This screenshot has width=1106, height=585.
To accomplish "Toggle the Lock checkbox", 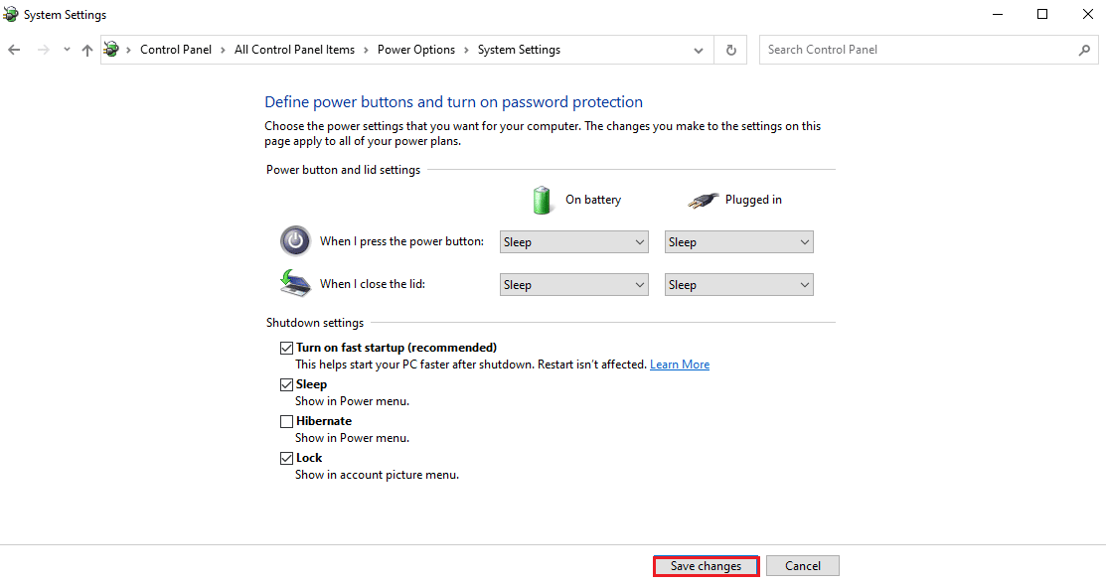I will tap(286, 458).
